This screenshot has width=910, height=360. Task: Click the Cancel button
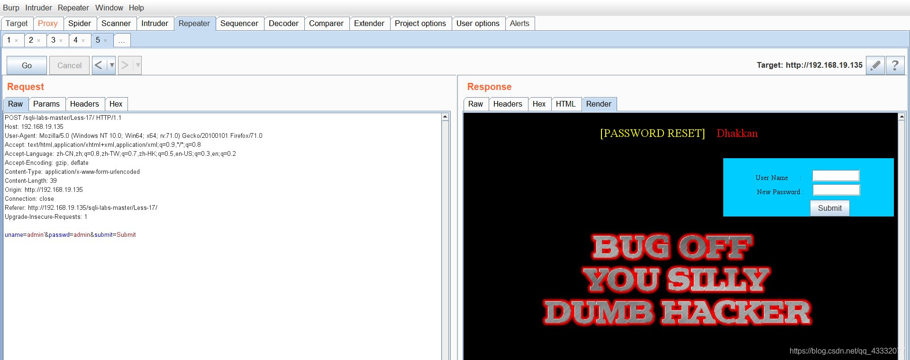coord(70,65)
